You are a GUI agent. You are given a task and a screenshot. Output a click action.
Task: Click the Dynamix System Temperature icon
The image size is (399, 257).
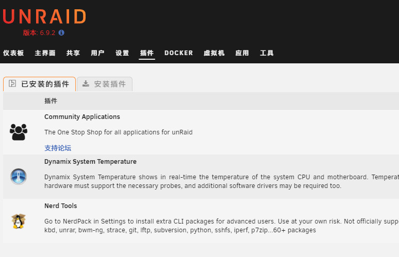pos(19,177)
